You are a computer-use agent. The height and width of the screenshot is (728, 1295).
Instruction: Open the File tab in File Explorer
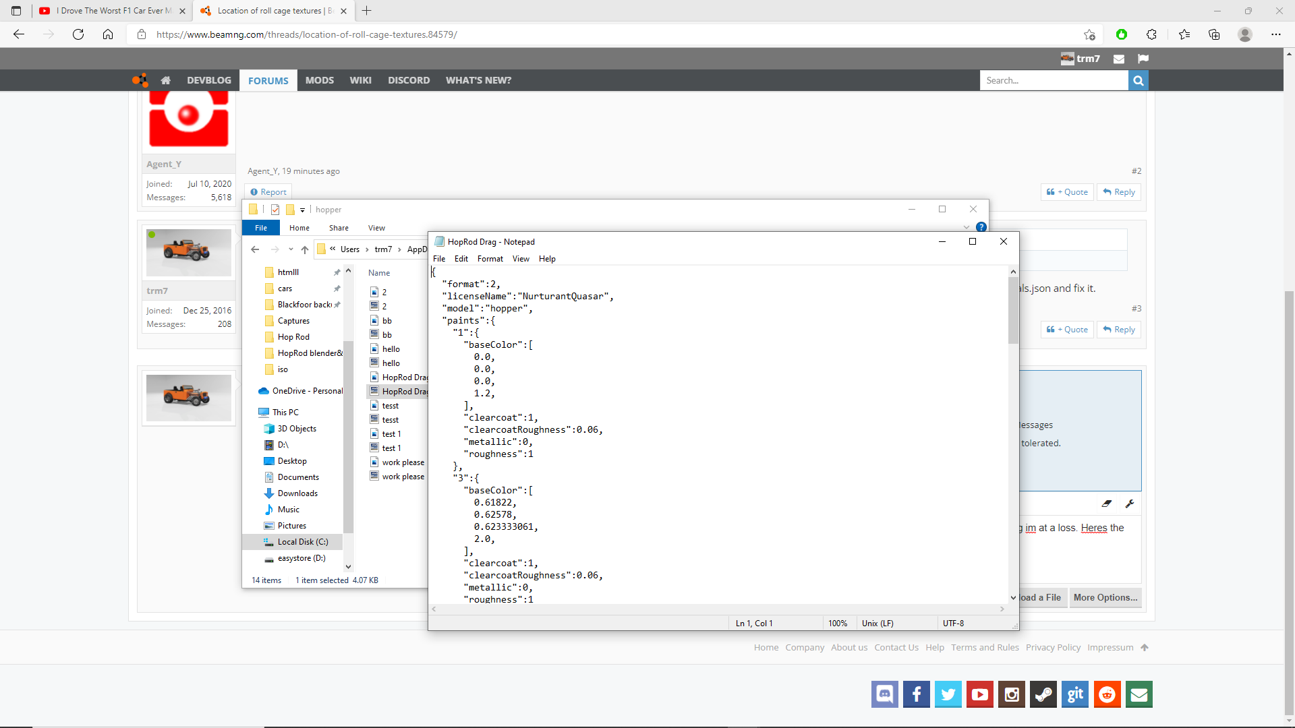[261, 228]
